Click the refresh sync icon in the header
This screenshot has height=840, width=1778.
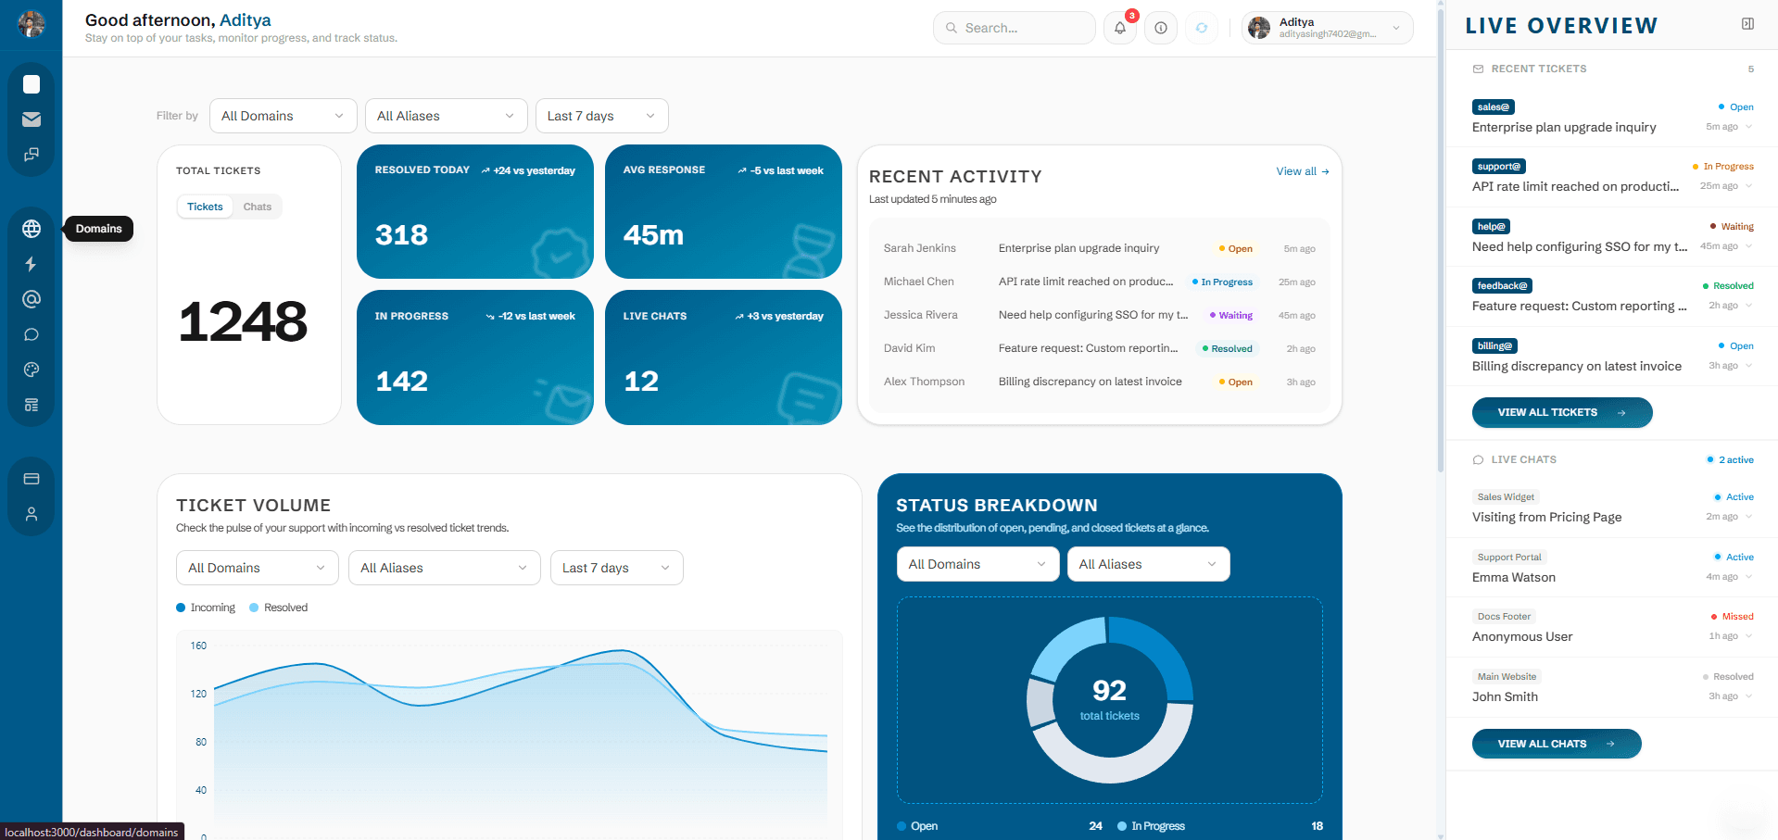coord(1202,28)
